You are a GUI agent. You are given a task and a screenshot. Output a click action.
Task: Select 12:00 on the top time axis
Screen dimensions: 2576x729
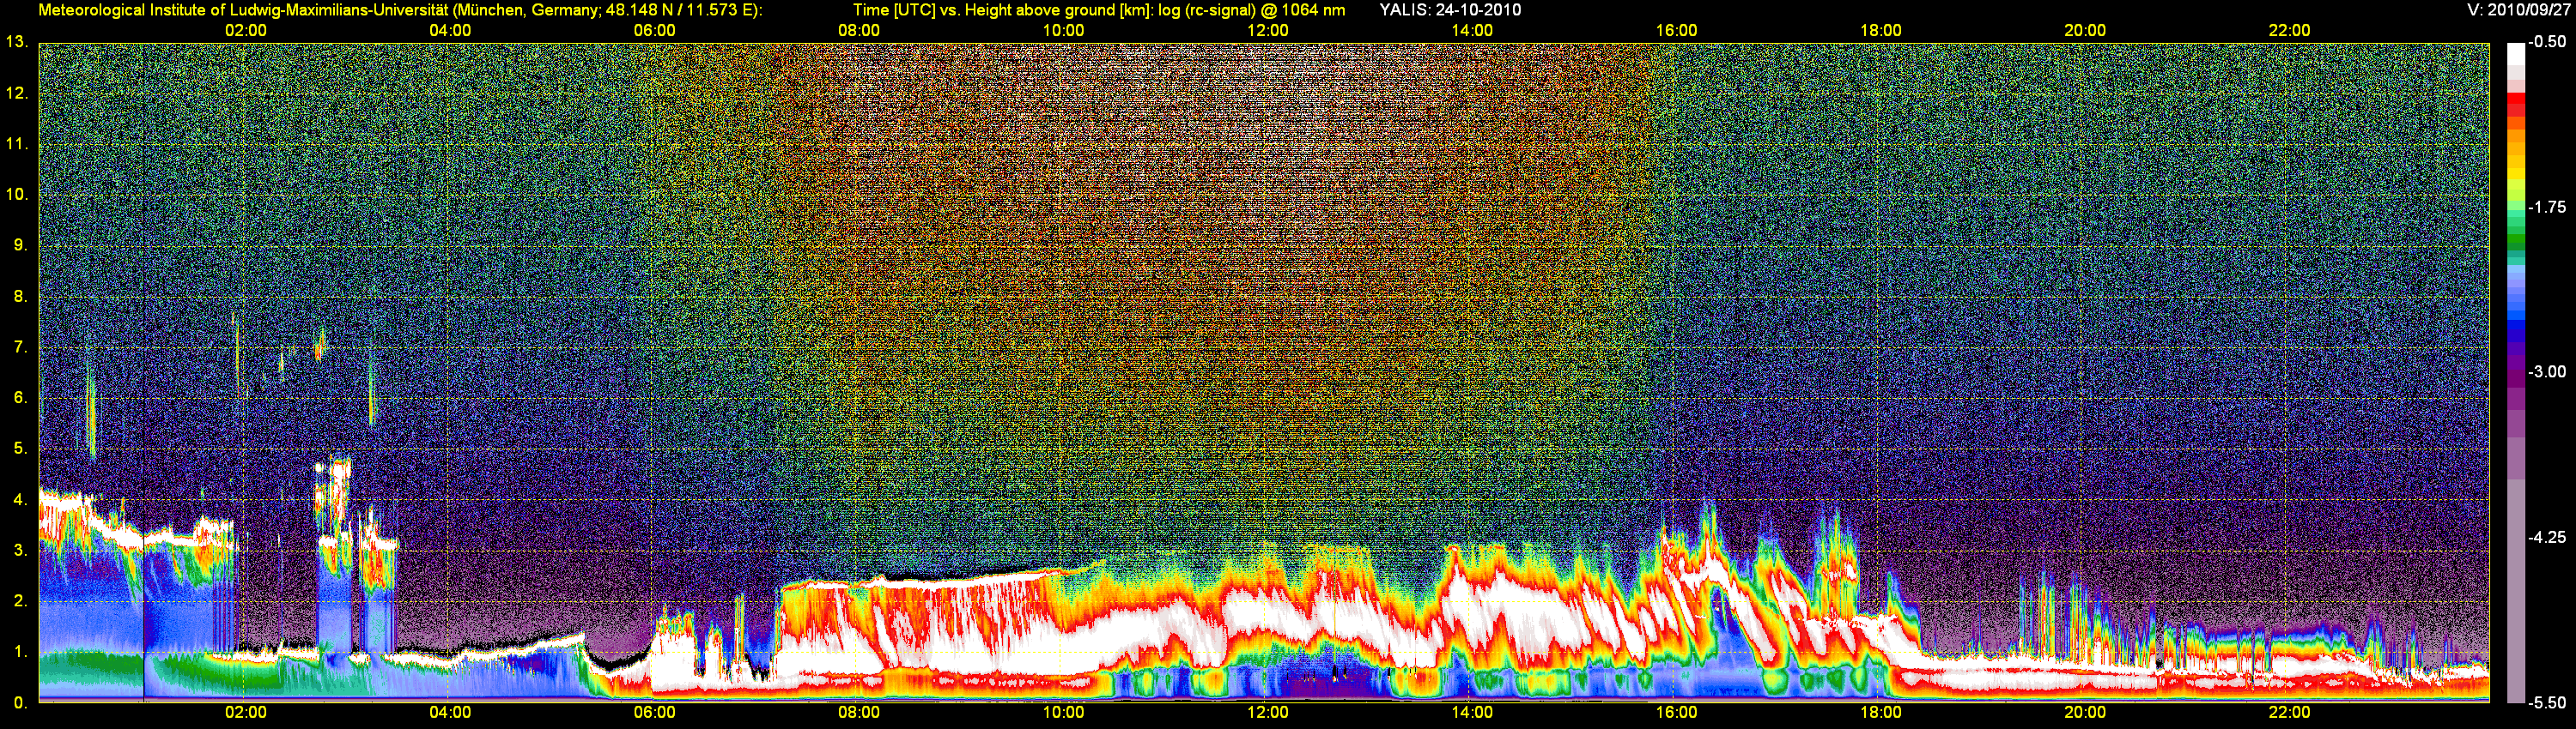click(x=1268, y=30)
